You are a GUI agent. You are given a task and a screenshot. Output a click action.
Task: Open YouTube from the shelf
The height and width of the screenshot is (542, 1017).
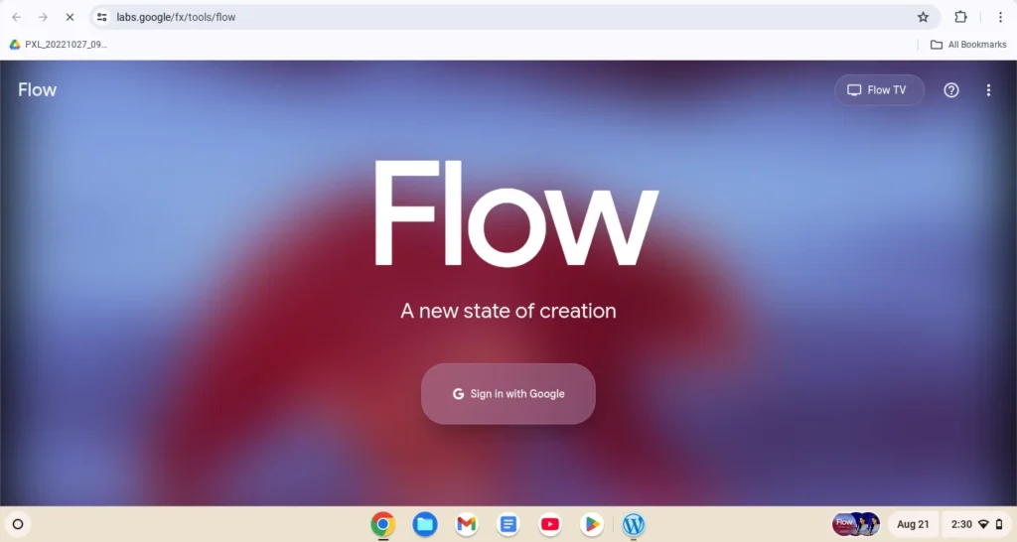tap(550, 524)
